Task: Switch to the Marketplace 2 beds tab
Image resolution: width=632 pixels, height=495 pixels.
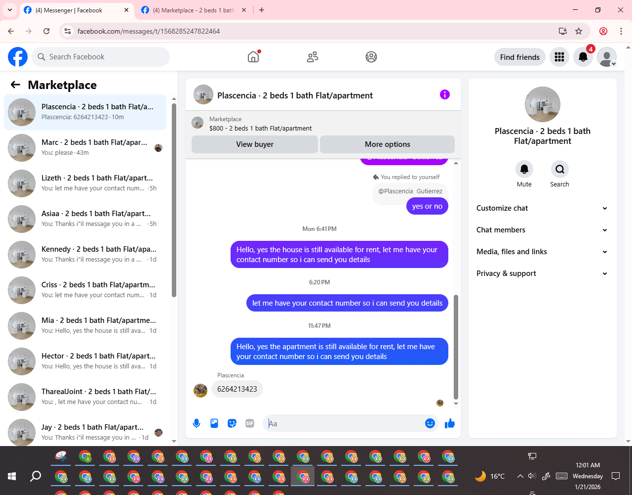Action: [x=194, y=10]
